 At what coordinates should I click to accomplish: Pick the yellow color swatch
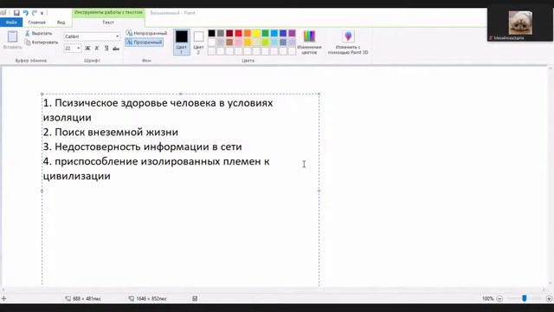(x=256, y=33)
